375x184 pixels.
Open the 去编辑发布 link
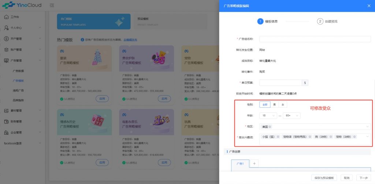(x=130, y=40)
